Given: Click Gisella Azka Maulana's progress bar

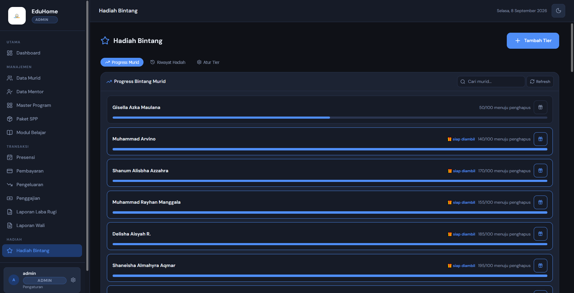Looking at the screenshot, I should [330, 118].
